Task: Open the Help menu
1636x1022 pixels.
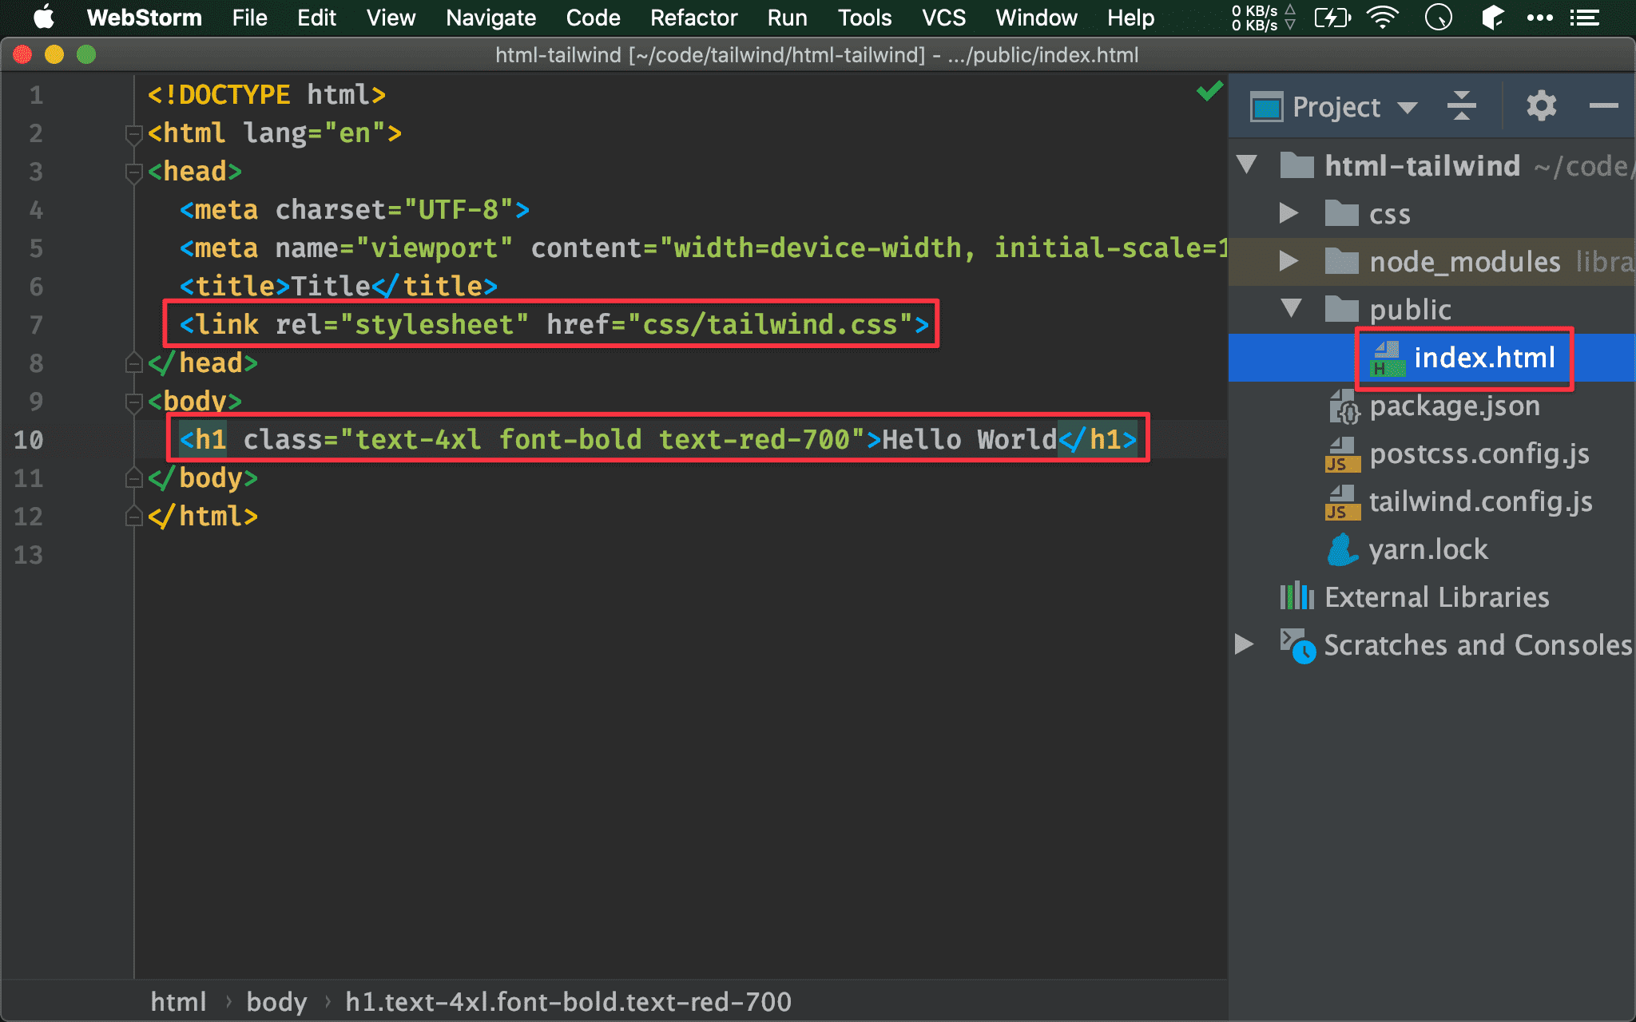Action: pos(1130,17)
